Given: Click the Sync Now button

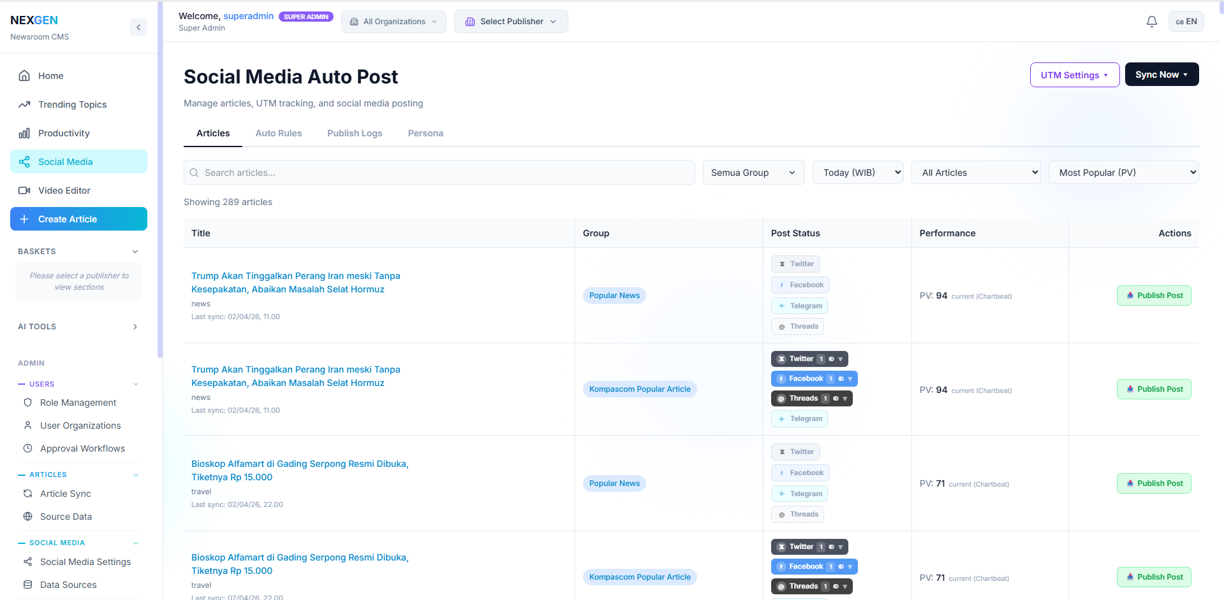Looking at the screenshot, I should pos(1161,75).
